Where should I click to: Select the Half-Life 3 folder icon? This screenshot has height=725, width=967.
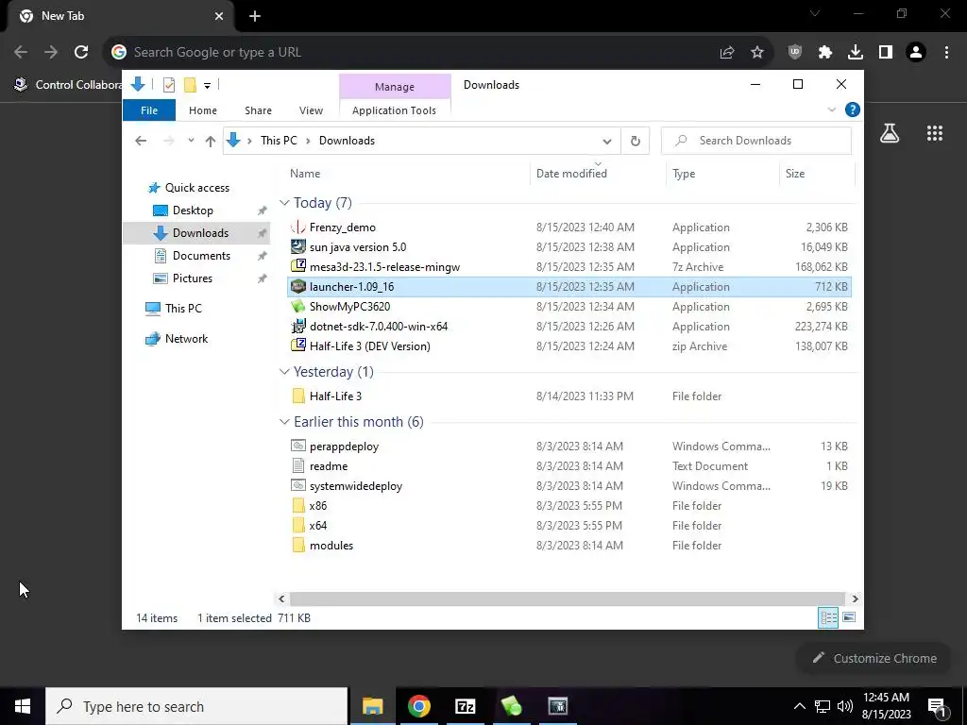[x=298, y=396]
